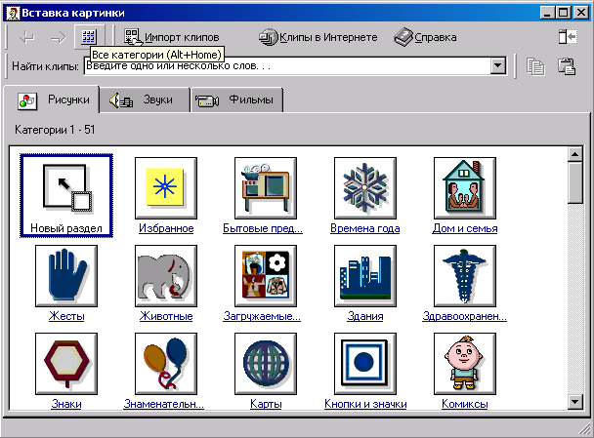Open the Загружаемые clips icon
Viewport: 594px width, 438px height.
pos(266,276)
